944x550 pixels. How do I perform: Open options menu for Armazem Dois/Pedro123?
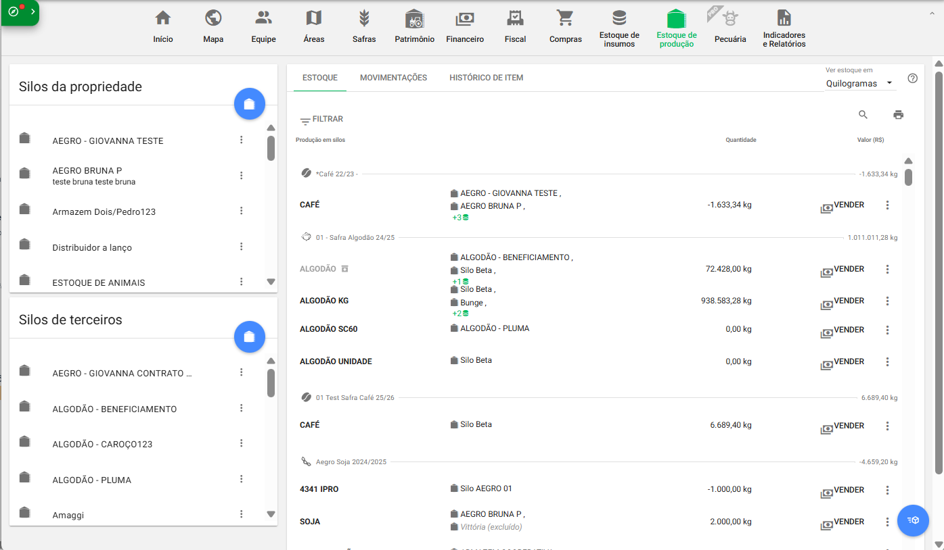click(x=241, y=211)
